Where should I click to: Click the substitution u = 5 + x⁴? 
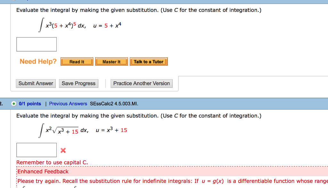click(107, 26)
